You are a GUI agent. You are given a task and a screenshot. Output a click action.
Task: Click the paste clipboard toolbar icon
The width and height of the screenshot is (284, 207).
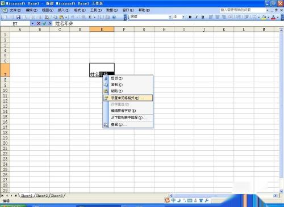(61, 17)
